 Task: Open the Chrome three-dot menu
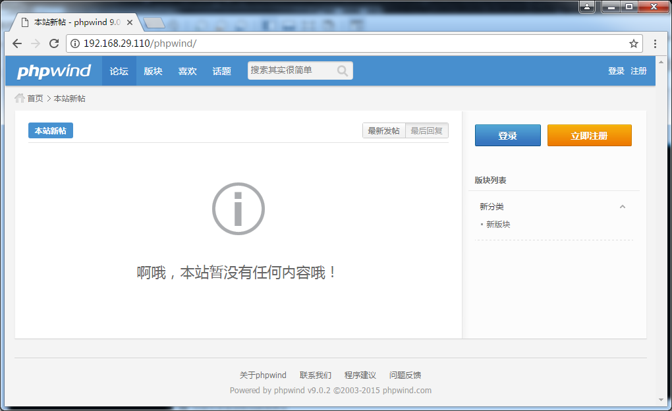pyautogui.click(x=655, y=43)
